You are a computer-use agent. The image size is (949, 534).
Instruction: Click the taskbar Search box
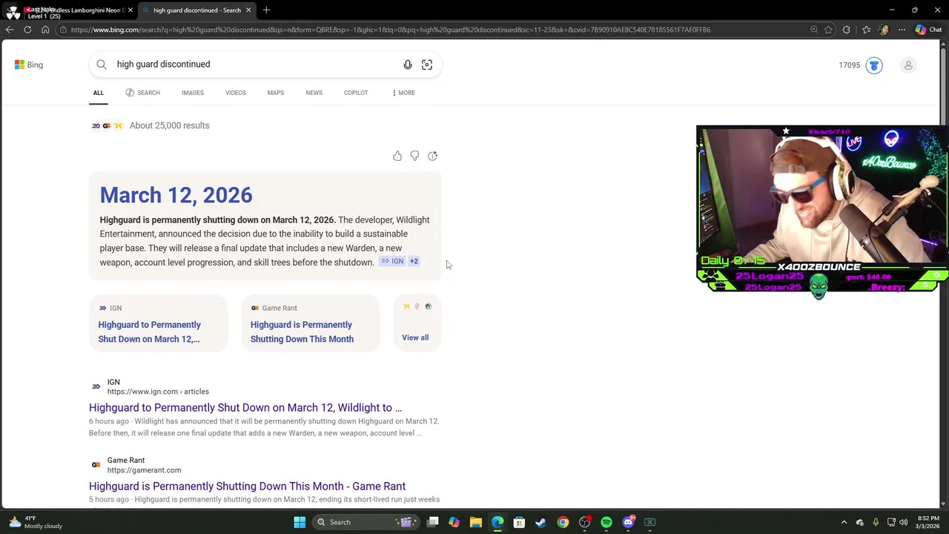365,522
